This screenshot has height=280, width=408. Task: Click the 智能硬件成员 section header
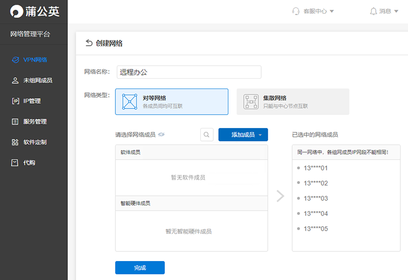coord(191,203)
